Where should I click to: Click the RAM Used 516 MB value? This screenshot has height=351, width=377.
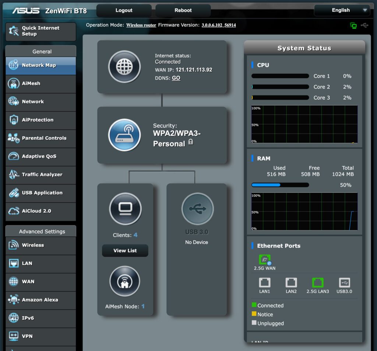(276, 174)
